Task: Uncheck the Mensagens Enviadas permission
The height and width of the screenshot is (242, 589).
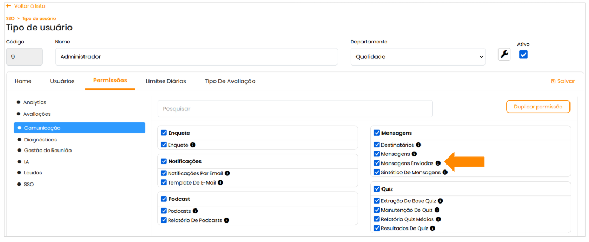Action: pos(377,163)
